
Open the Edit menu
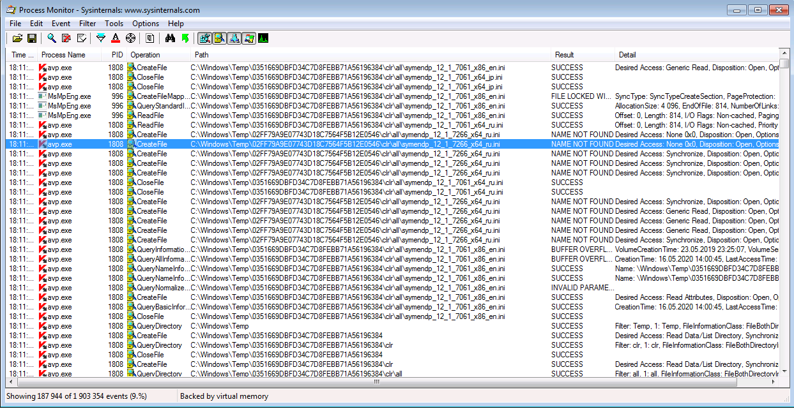pyautogui.click(x=36, y=24)
